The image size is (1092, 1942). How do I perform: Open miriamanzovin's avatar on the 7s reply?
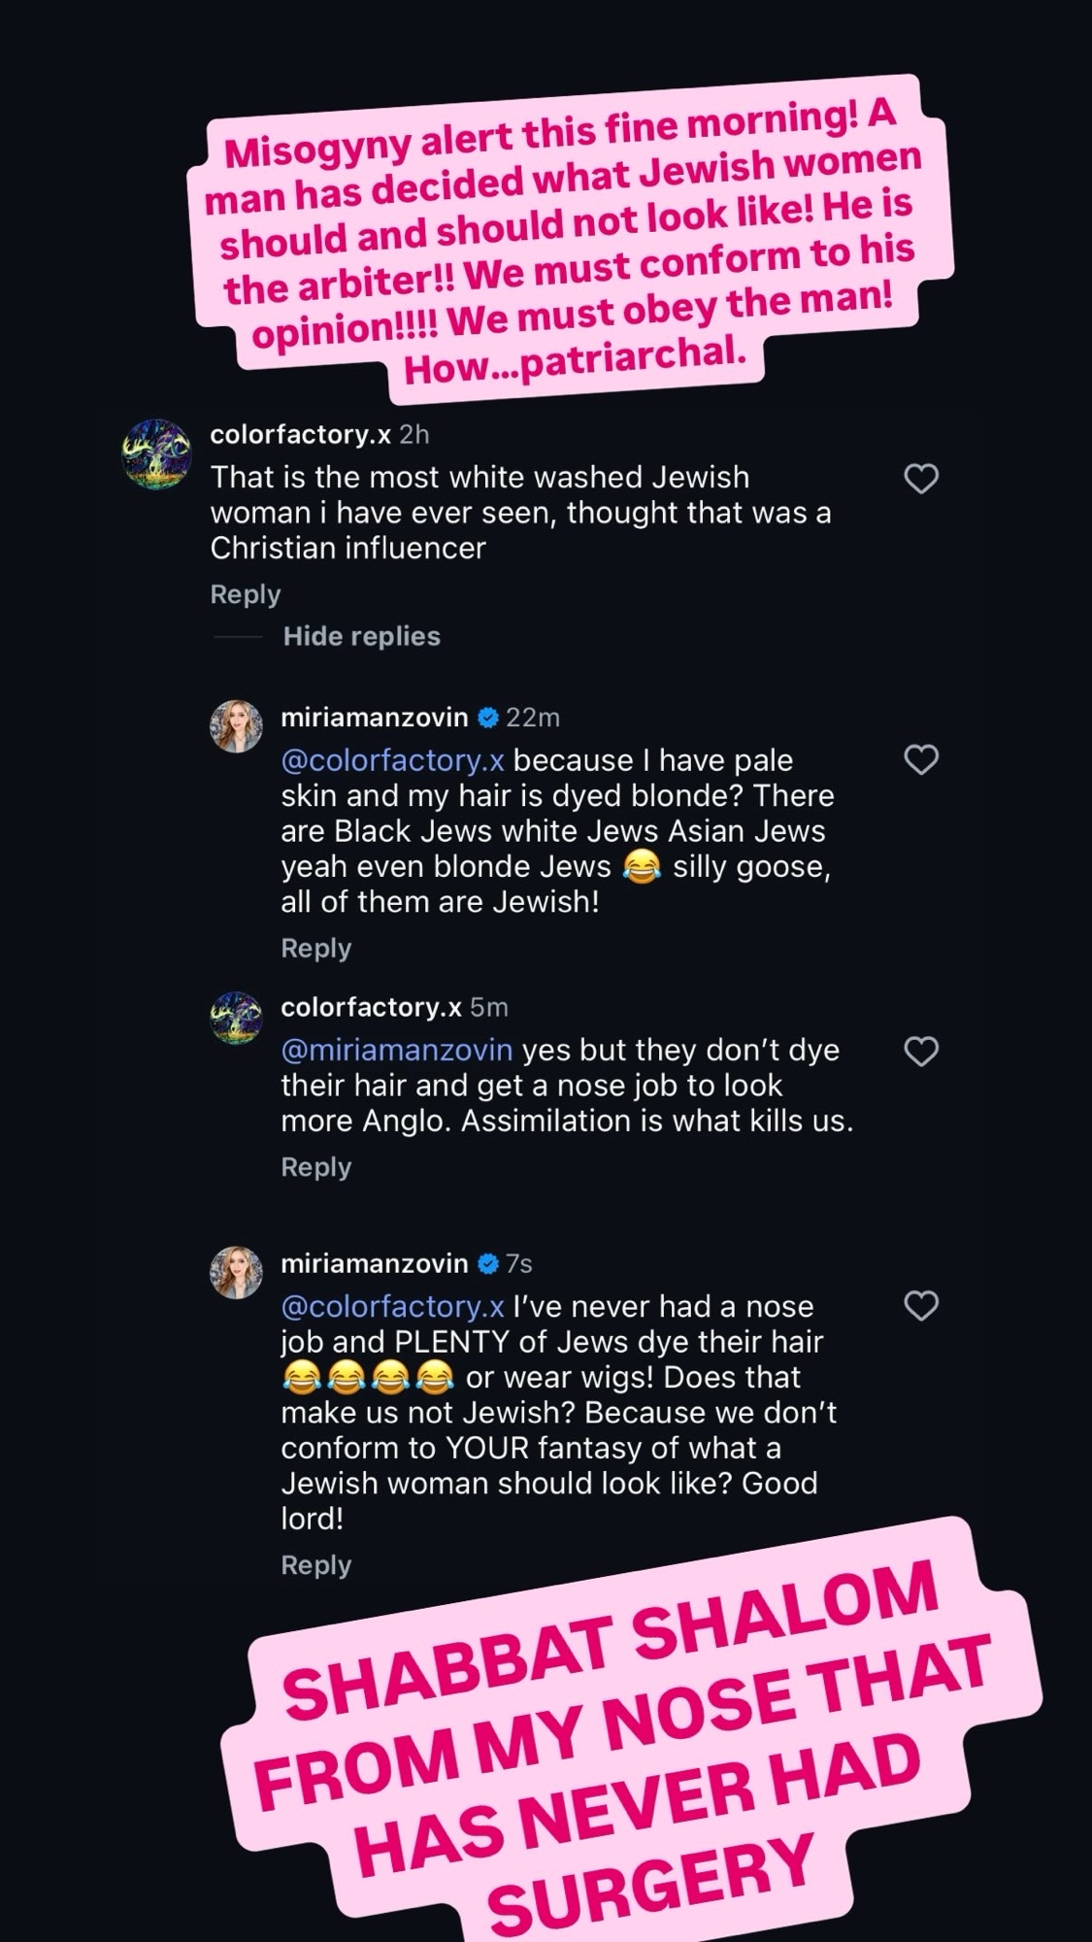tap(236, 1272)
